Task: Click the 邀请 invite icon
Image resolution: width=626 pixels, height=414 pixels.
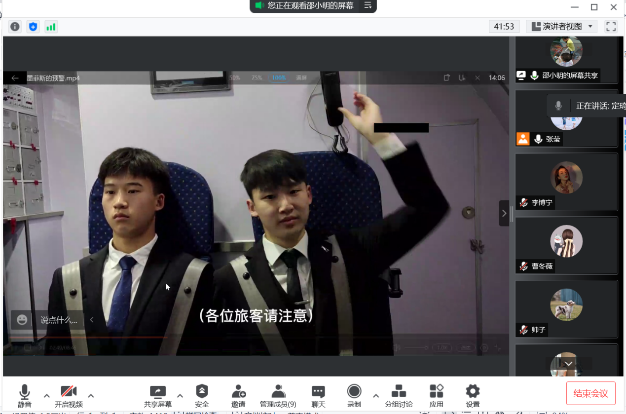Action: (238, 391)
